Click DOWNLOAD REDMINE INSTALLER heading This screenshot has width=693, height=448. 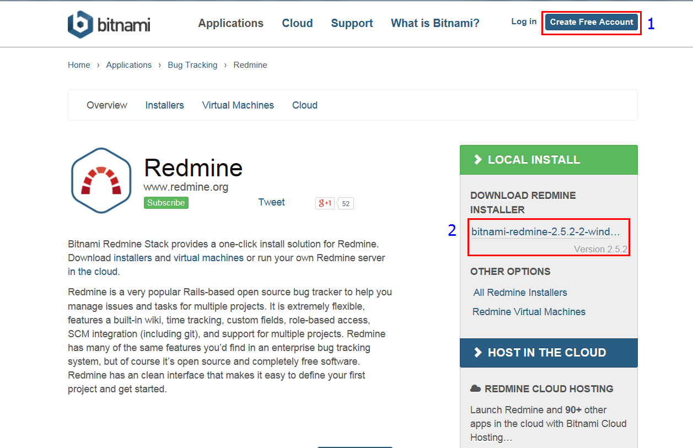point(523,203)
